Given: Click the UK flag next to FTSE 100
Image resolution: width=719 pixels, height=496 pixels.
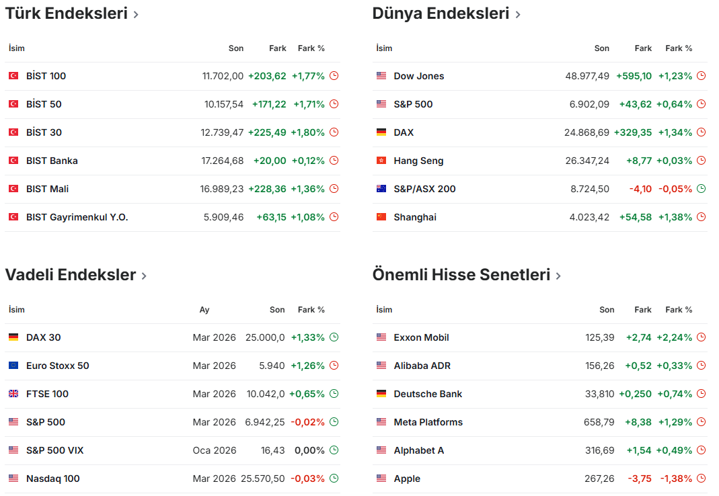Looking at the screenshot, I should tap(13, 394).
